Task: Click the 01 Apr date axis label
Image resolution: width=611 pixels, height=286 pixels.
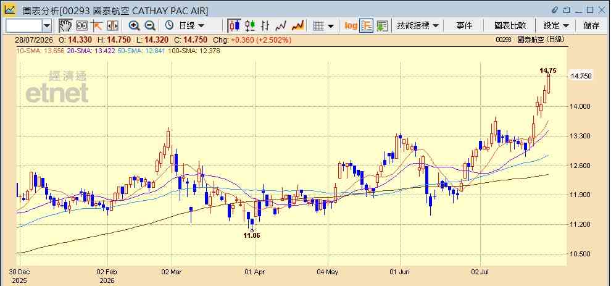Action: (256, 272)
